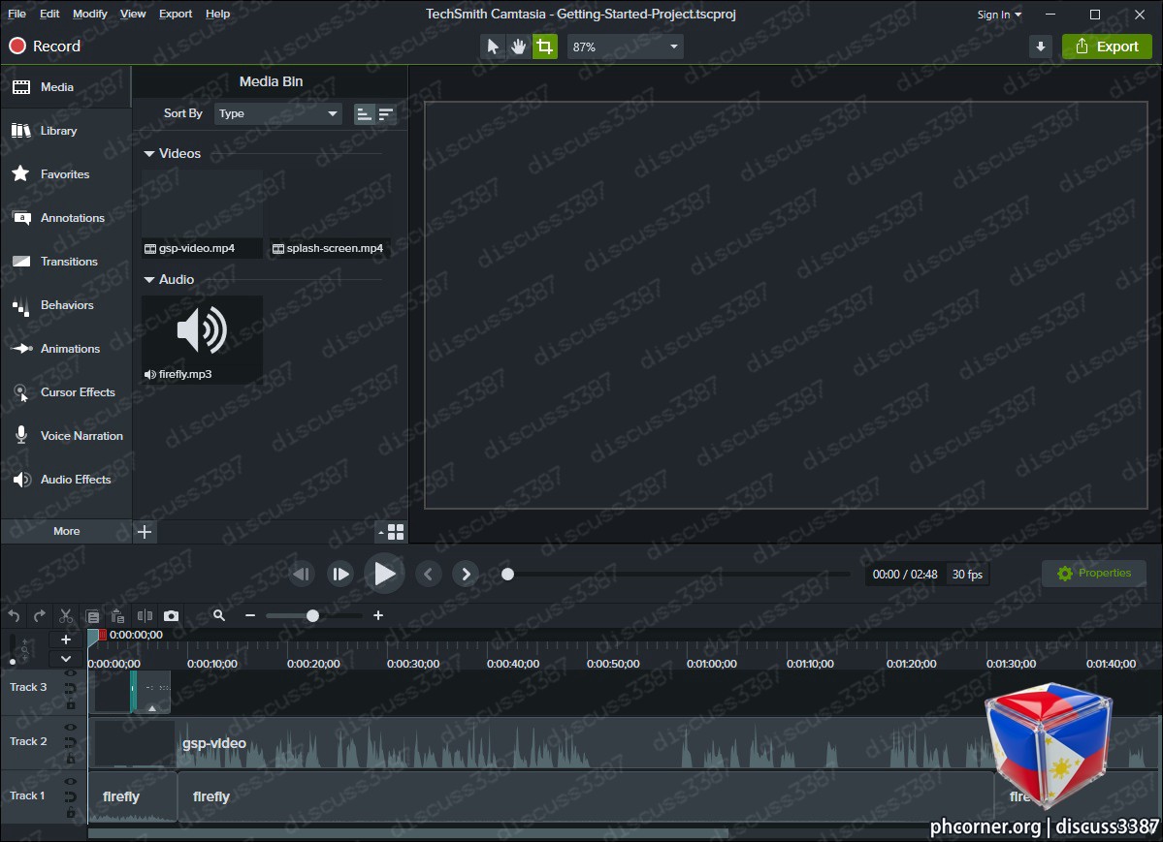Click the timeline zoom slider handle
The height and width of the screenshot is (842, 1163).
[x=312, y=615]
